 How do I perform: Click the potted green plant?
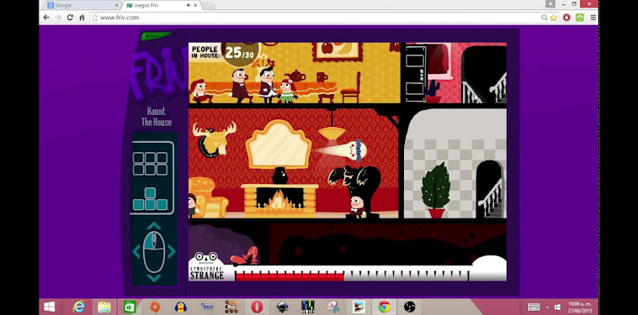click(436, 190)
